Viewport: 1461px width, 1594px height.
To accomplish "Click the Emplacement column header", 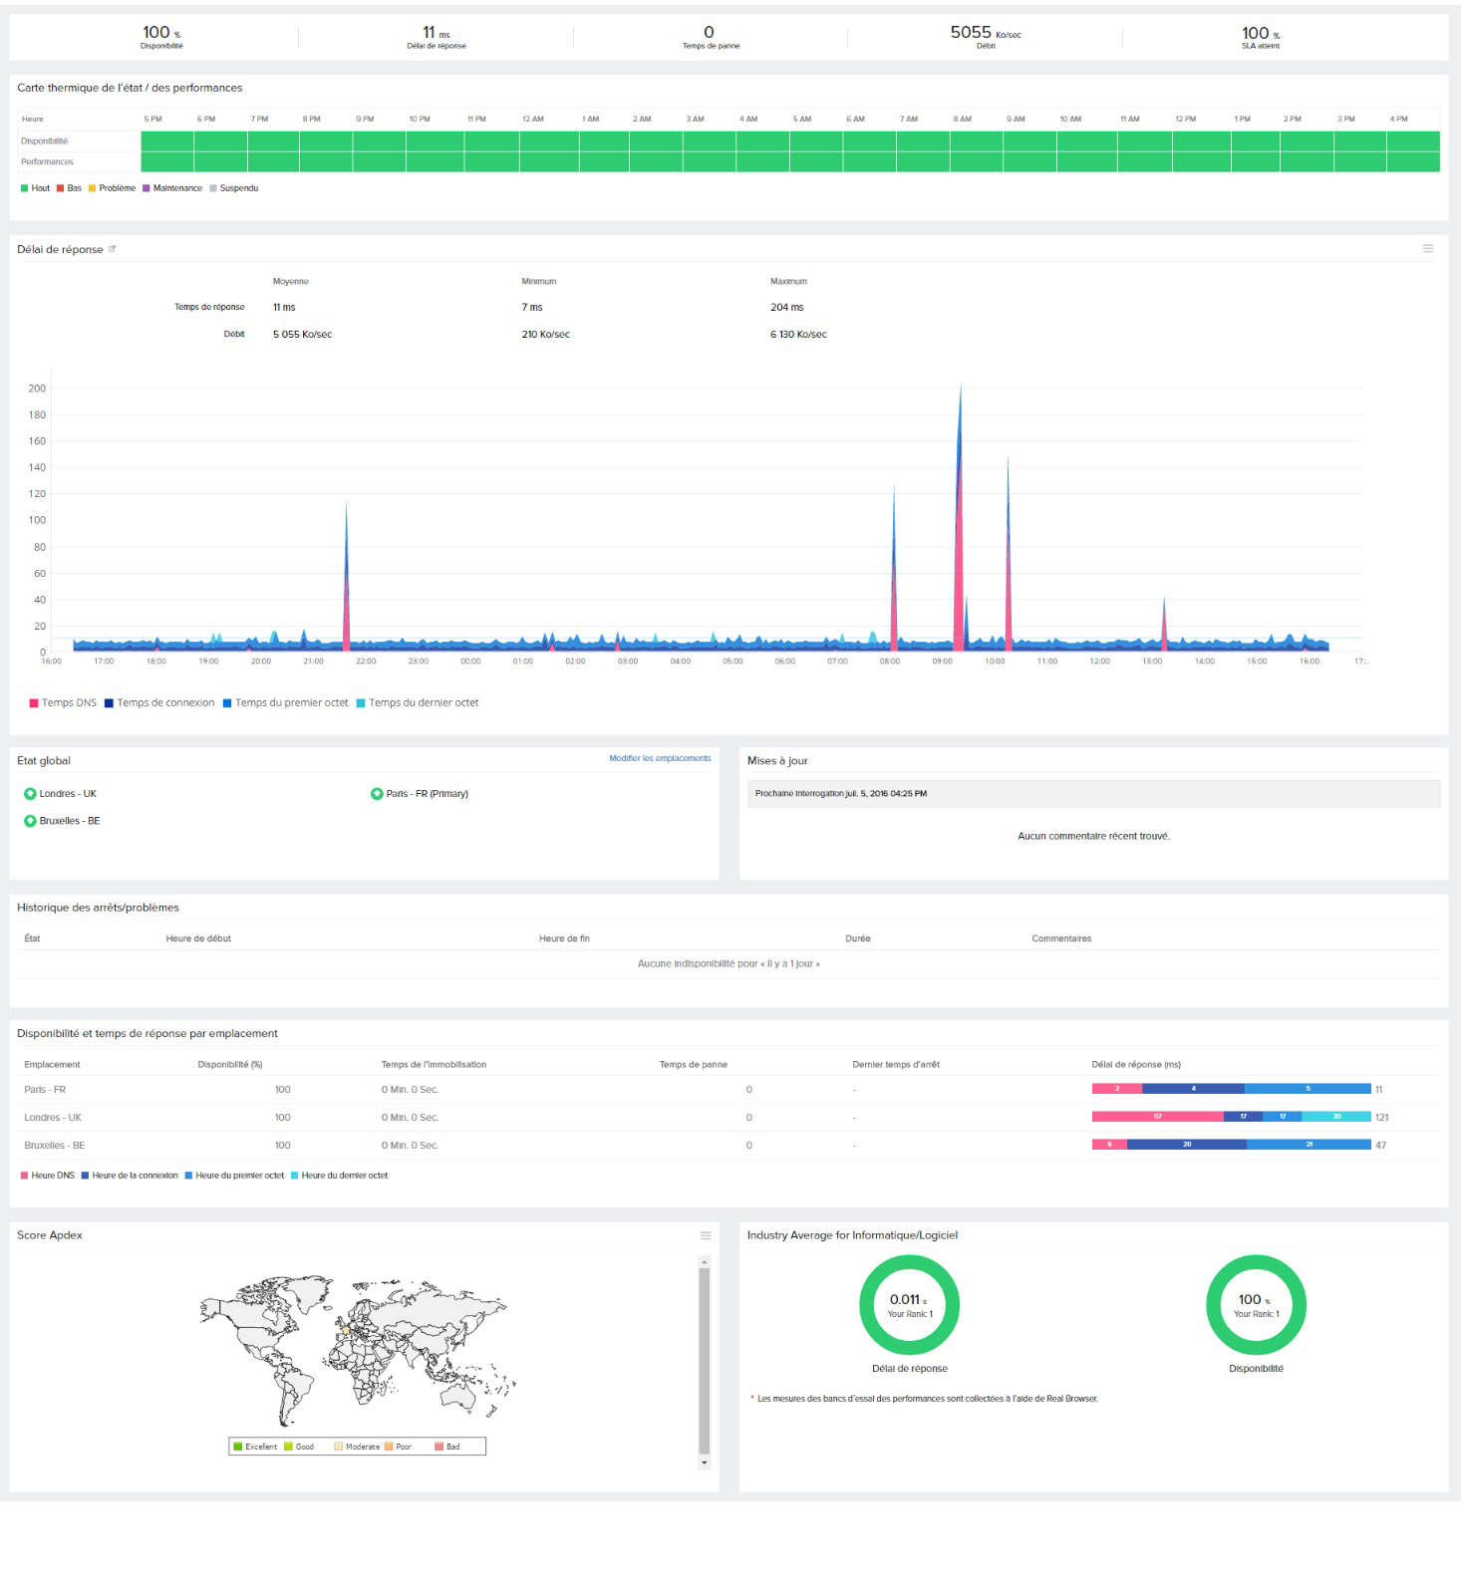I will (52, 1065).
